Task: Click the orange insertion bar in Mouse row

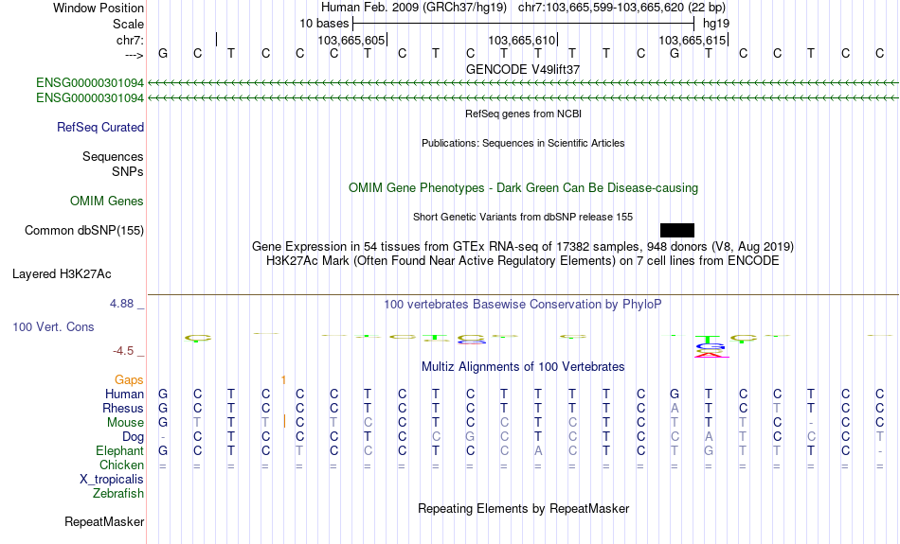Action: pos(285,421)
